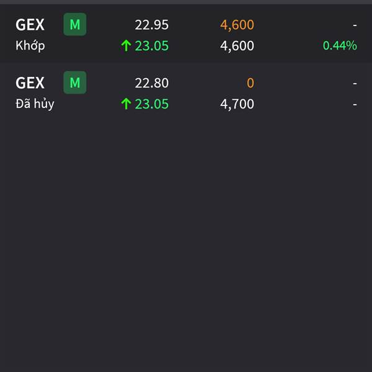Open the GEX ticker of the cancelled order
Screen dimensions: 372x372
[x=30, y=83]
